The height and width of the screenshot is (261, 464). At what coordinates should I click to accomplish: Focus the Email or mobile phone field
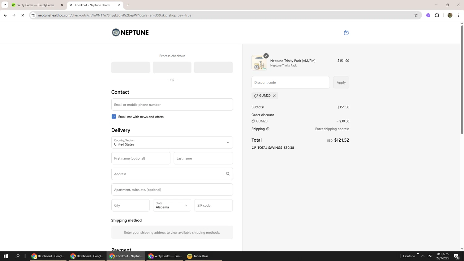point(172,105)
